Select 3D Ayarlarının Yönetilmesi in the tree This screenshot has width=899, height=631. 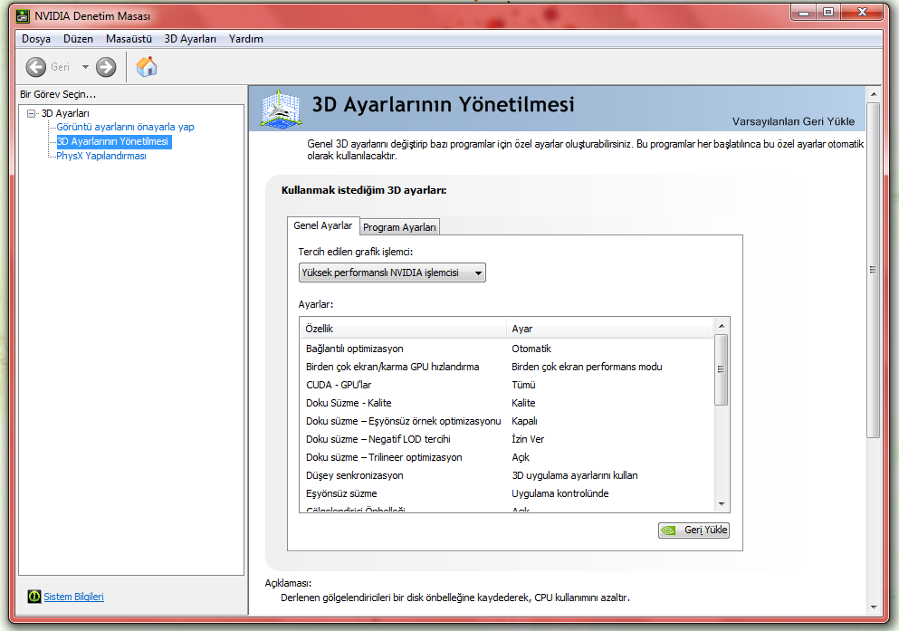pyautogui.click(x=113, y=141)
